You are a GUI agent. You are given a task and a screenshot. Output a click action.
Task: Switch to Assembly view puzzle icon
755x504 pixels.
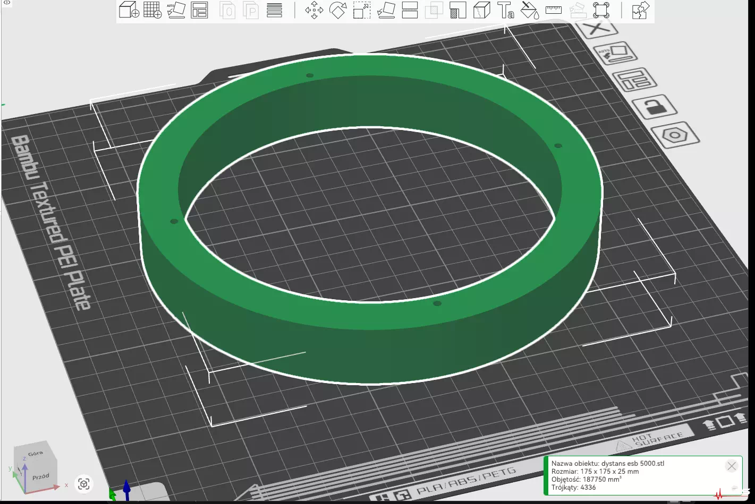(x=640, y=10)
